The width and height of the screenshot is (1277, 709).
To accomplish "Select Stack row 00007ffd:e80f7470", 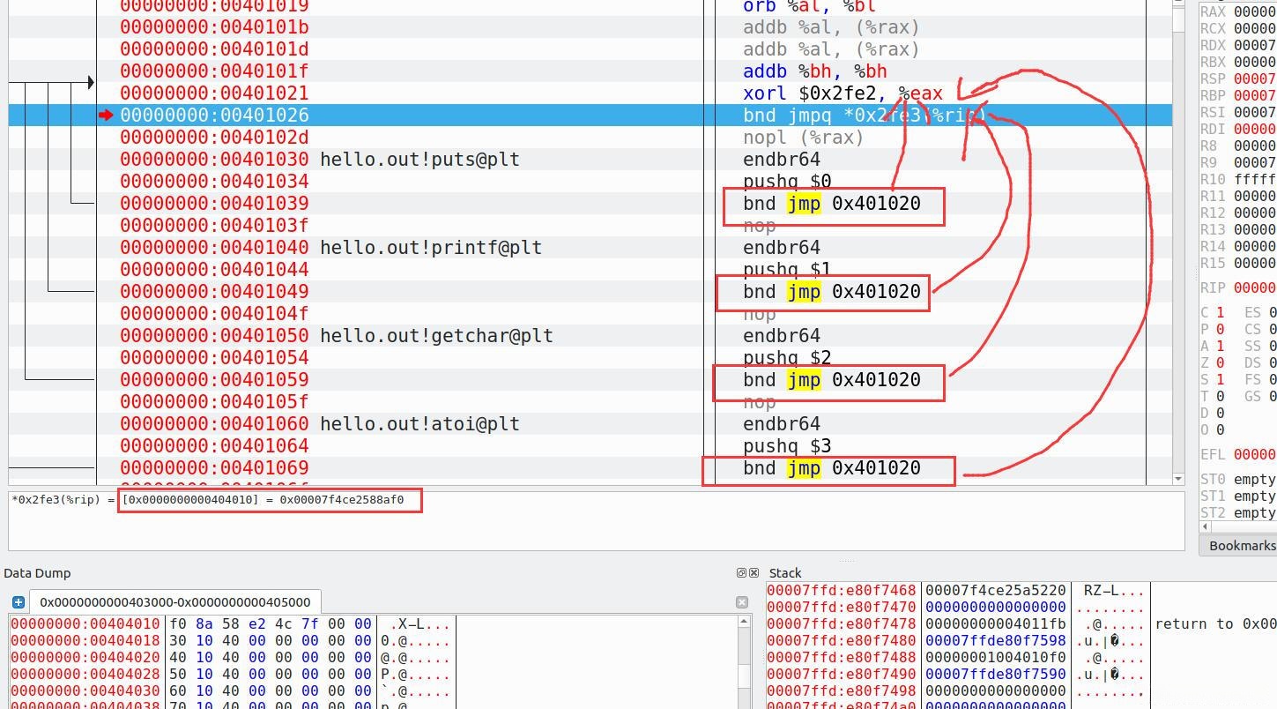I will 1021,608.
